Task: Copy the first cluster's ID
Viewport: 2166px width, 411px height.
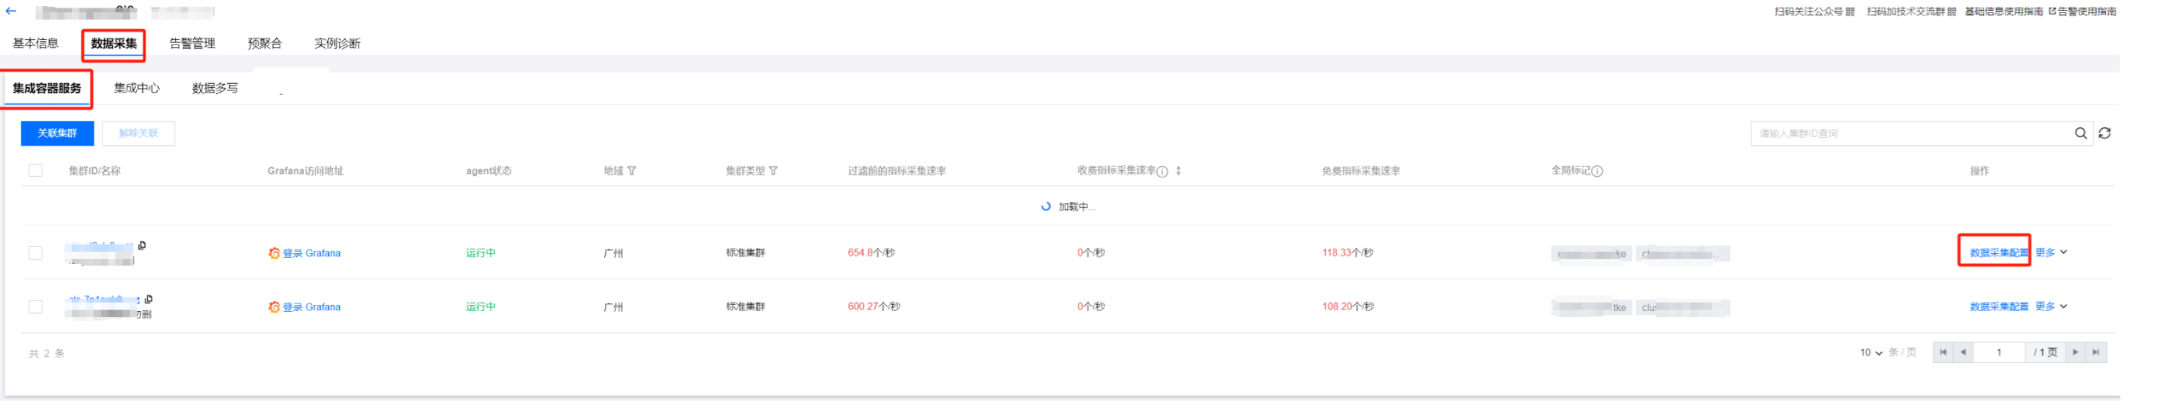Action: tap(142, 245)
